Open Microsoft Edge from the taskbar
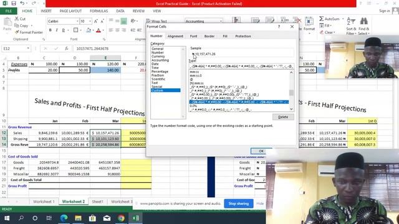This screenshot has height=224, width=399. tap(64, 218)
